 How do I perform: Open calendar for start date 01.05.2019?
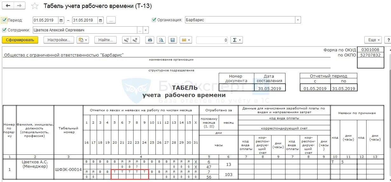pos(61,20)
